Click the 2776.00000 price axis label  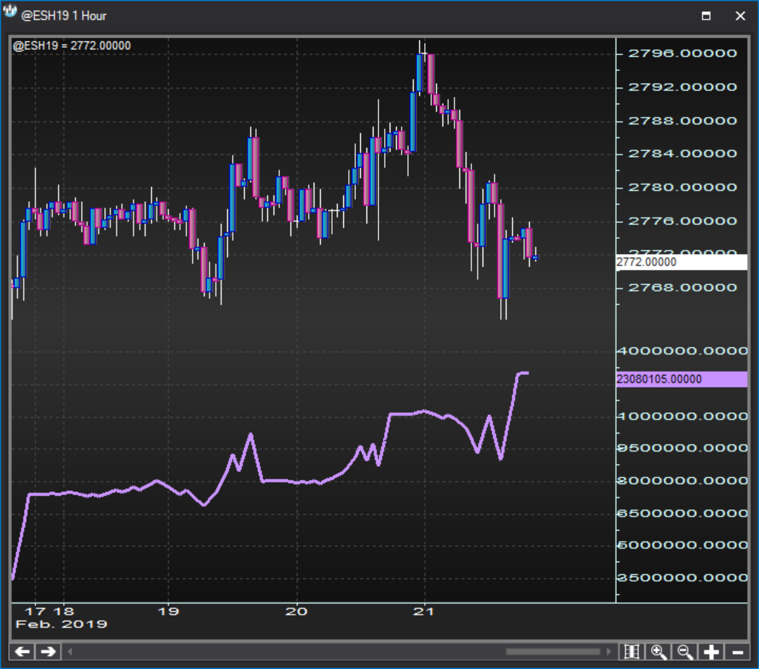coord(682,221)
